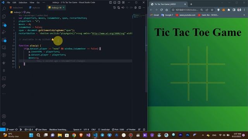Open Windows Start menu
The width and height of the screenshot is (248, 139).
pos(31,135)
